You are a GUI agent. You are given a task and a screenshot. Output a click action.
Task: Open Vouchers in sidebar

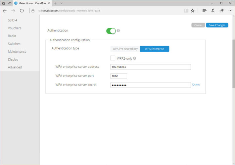(x=15, y=28)
